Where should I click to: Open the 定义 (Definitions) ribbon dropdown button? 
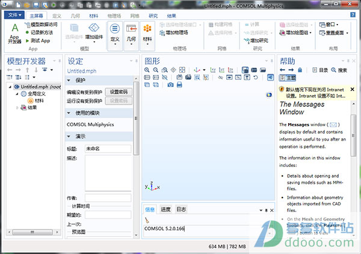click(x=115, y=35)
